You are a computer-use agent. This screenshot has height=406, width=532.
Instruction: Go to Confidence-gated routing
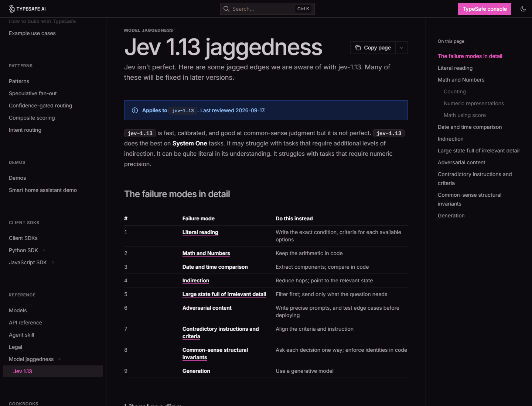tap(40, 106)
